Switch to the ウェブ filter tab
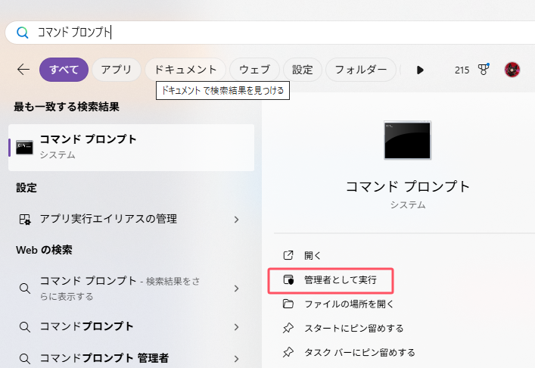535x368 pixels. (254, 70)
